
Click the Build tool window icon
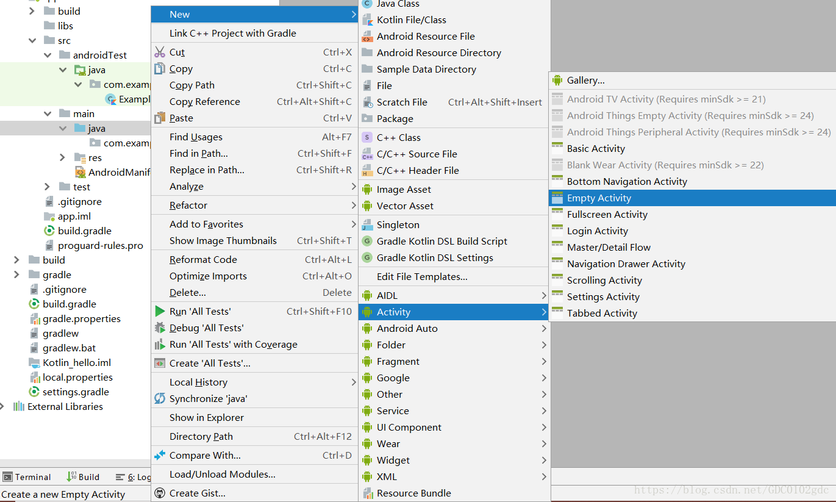pyautogui.click(x=71, y=477)
